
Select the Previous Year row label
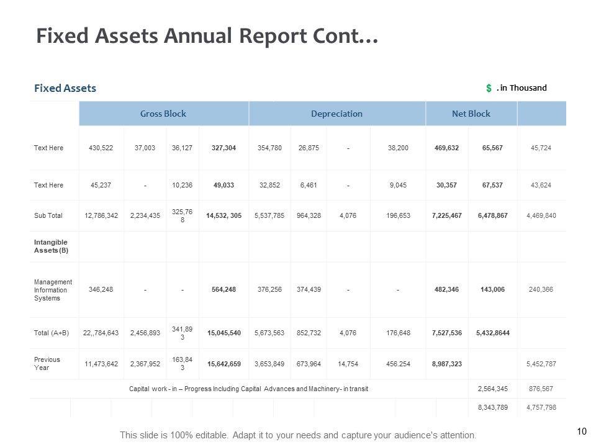tap(47, 363)
